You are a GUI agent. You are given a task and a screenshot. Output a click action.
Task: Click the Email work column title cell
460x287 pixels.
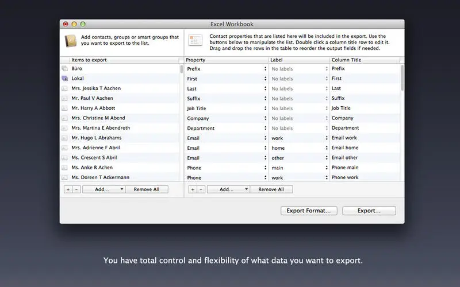point(365,138)
